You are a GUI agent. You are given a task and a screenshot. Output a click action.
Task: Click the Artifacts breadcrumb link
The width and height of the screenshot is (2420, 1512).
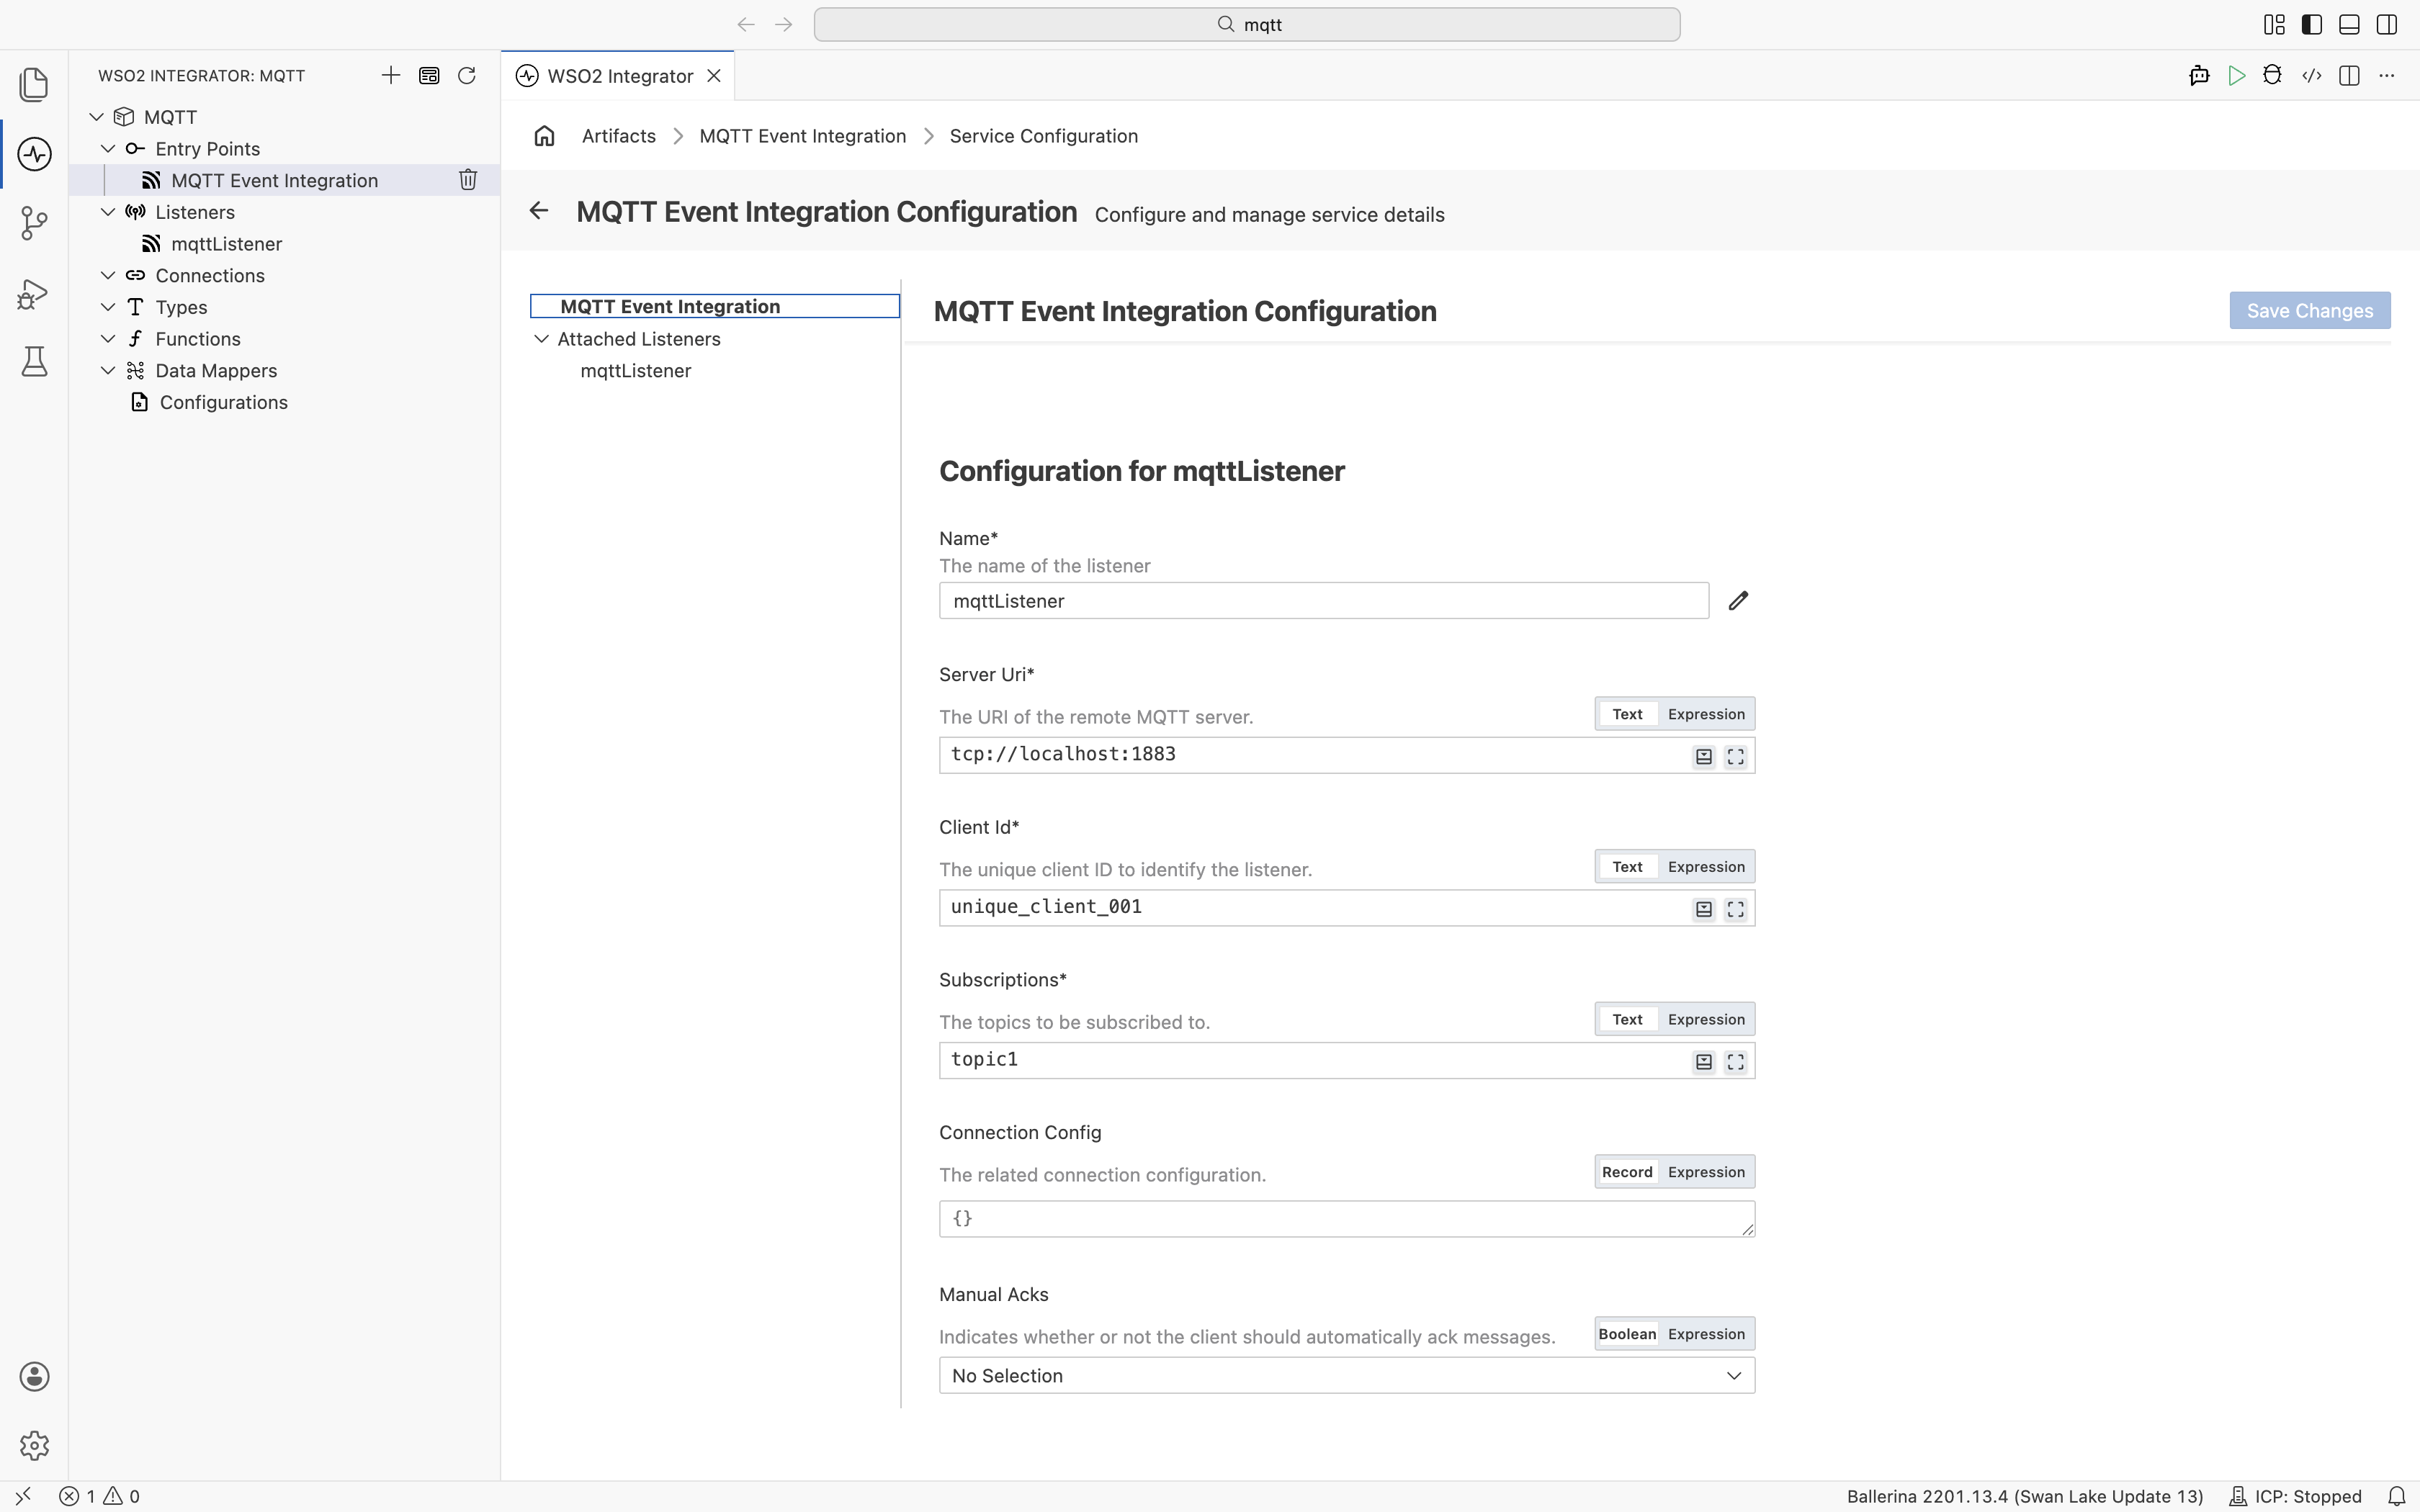click(618, 136)
